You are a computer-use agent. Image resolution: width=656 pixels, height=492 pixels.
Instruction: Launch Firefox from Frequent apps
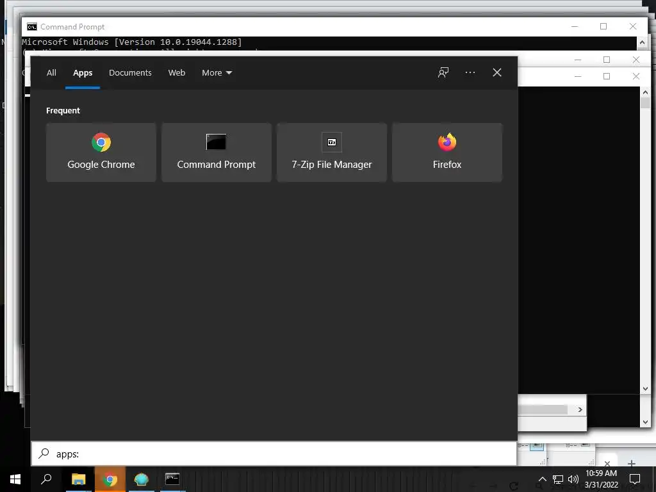(447, 152)
